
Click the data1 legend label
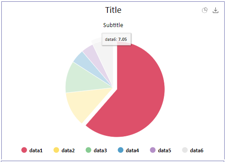(36, 150)
